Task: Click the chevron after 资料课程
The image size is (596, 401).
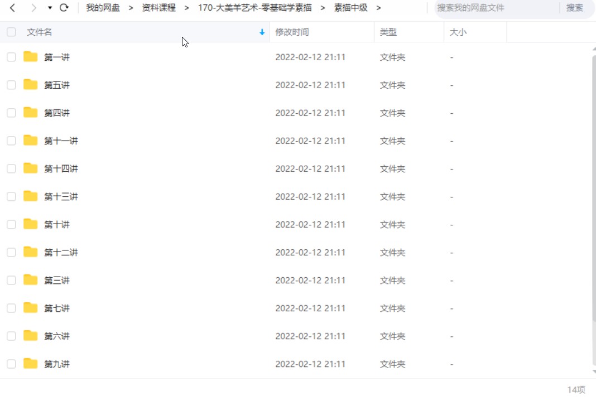Action: click(x=186, y=8)
